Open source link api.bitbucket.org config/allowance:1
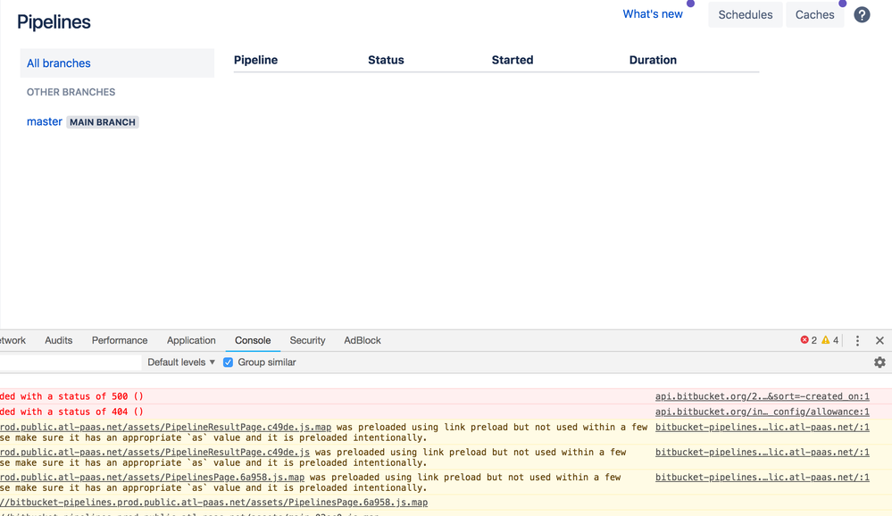892x516 pixels. tap(762, 412)
